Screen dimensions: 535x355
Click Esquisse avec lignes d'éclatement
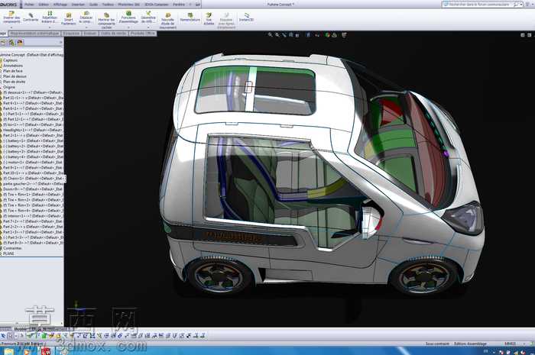pos(226,21)
